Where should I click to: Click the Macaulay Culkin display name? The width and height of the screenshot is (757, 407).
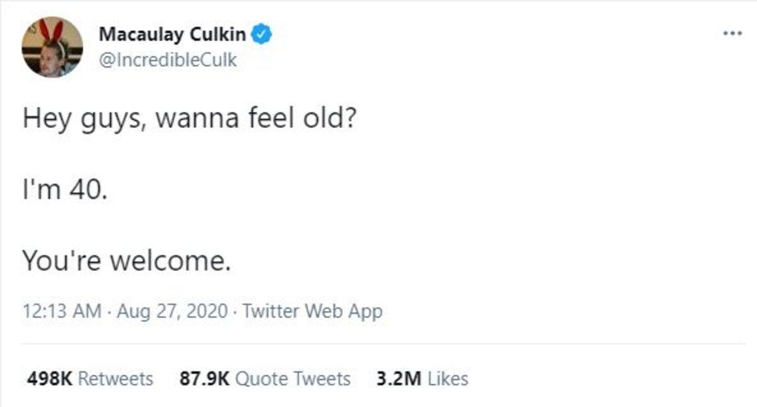click(x=173, y=35)
